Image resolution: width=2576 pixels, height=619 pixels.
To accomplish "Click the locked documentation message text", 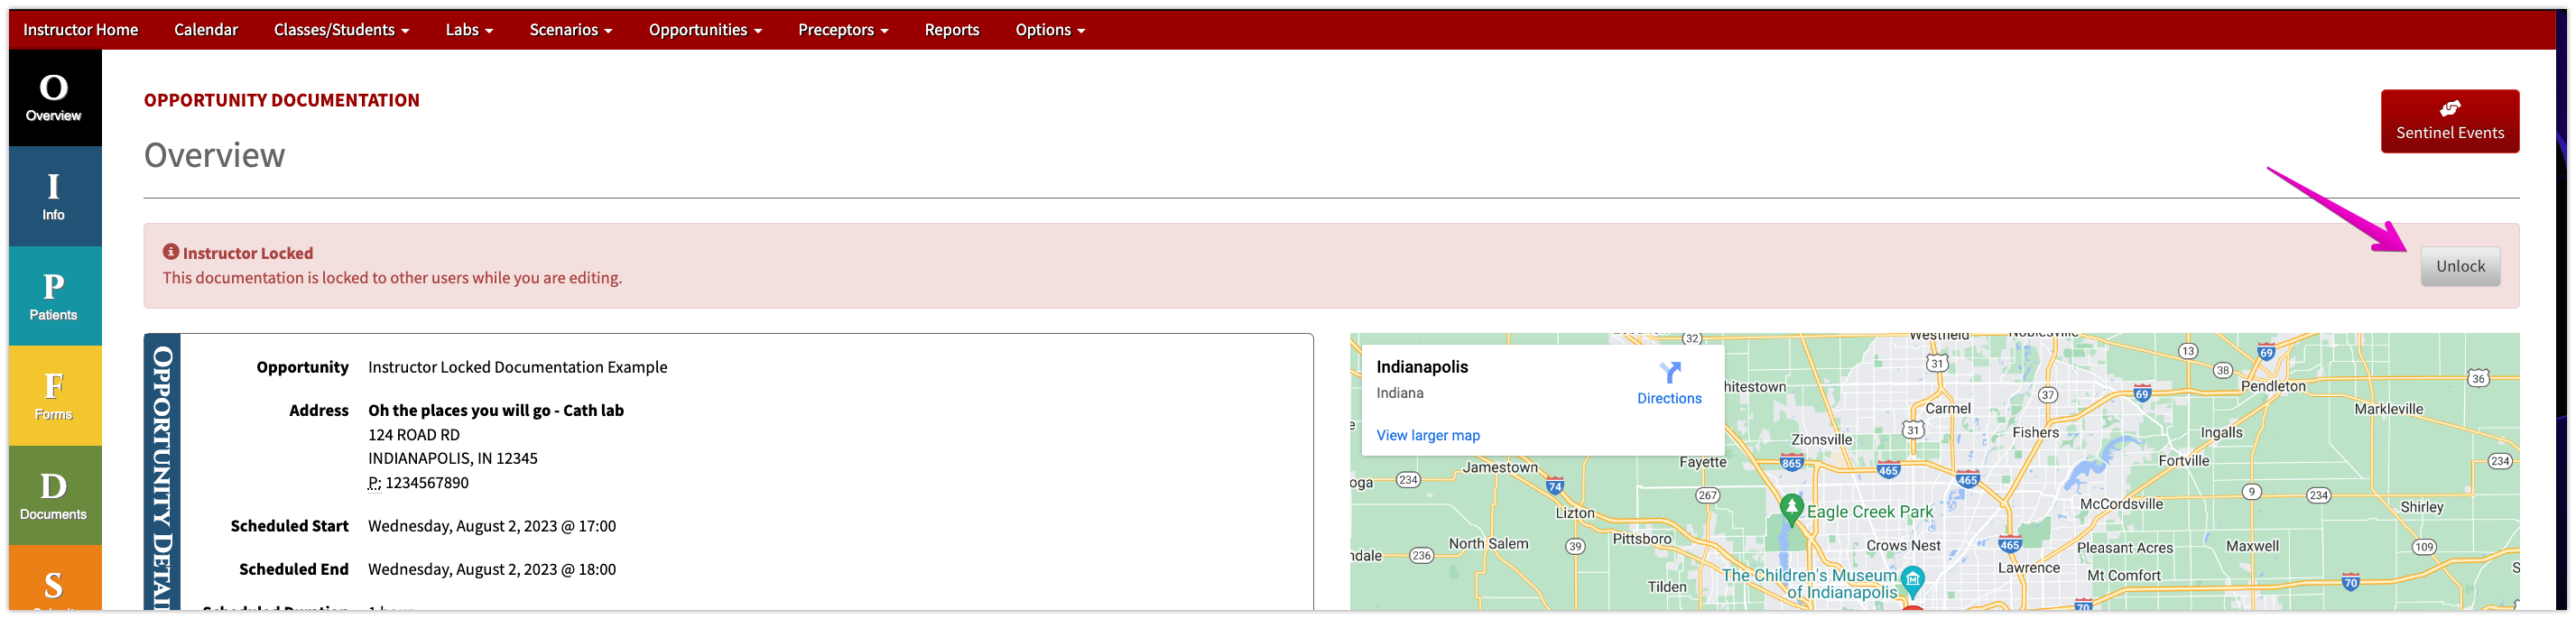I will [392, 277].
